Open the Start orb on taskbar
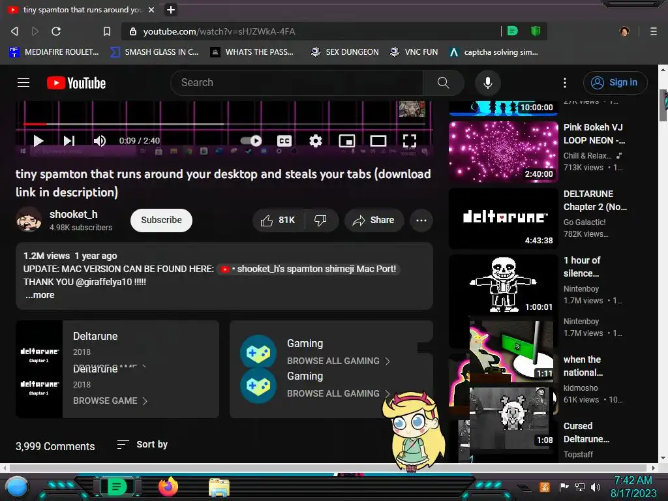Viewport: 668px width, 501px height. (17, 487)
